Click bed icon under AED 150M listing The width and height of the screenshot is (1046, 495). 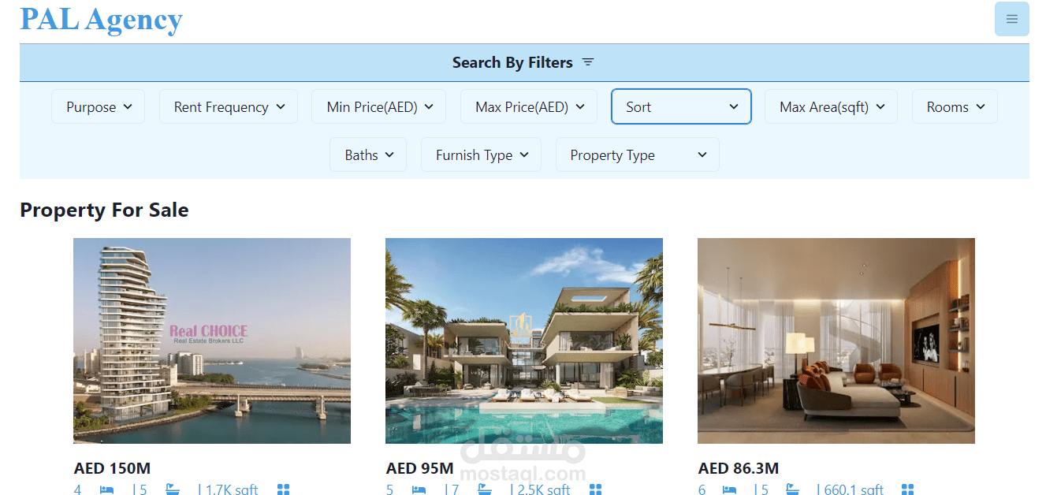pos(106,490)
